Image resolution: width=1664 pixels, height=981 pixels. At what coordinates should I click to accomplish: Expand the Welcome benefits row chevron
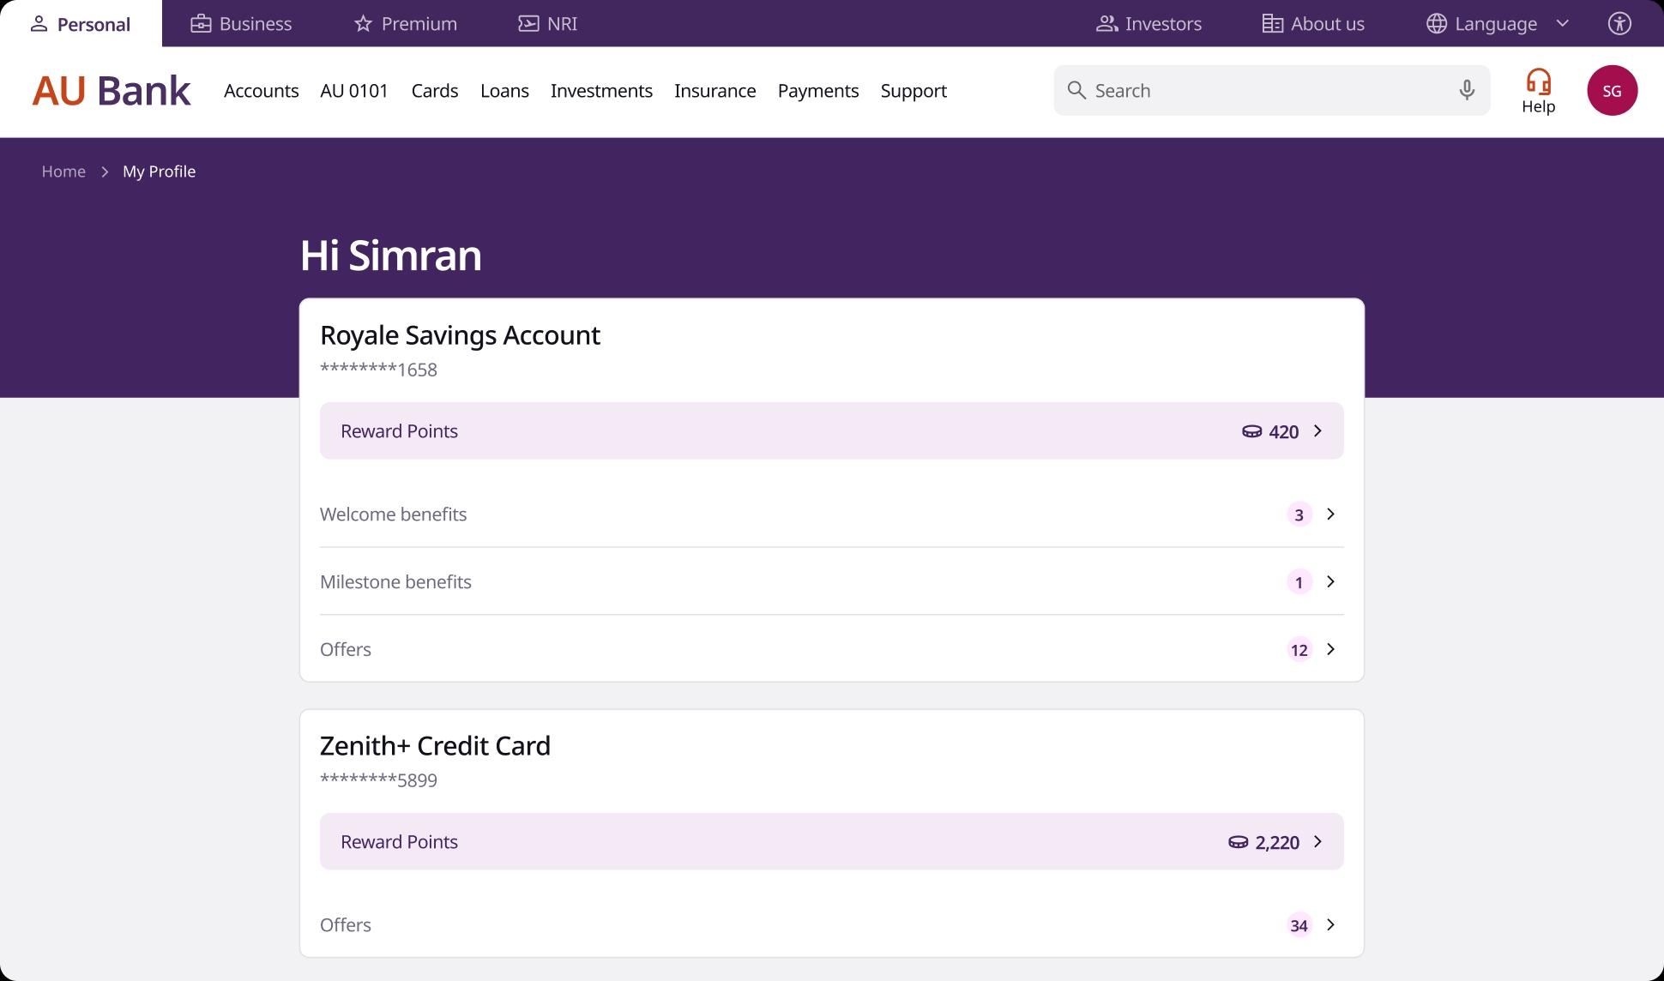coord(1330,515)
